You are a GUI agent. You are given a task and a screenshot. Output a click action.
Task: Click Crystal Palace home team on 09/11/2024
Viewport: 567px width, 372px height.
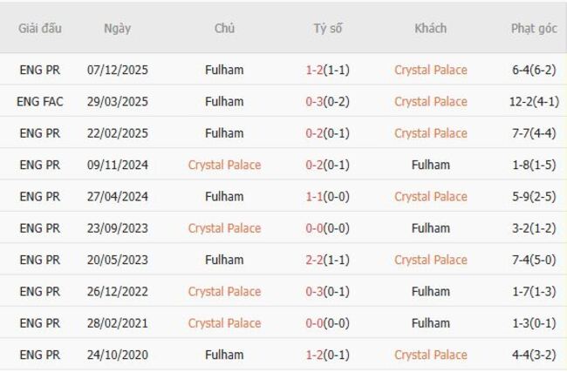(x=224, y=165)
